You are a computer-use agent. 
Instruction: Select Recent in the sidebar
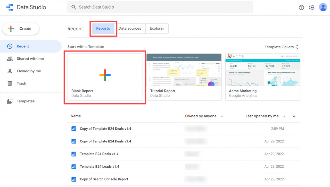31,46
